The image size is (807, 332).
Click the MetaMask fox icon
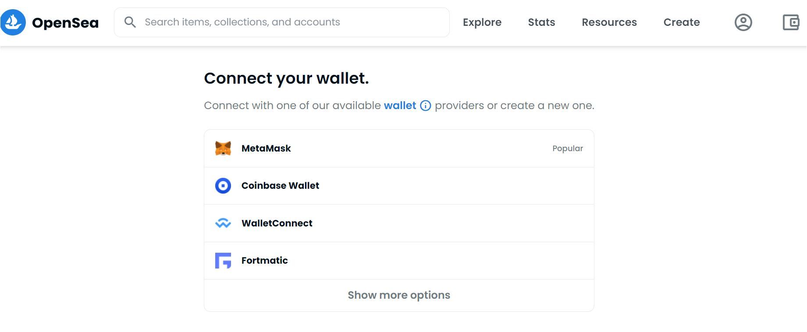click(223, 148)
